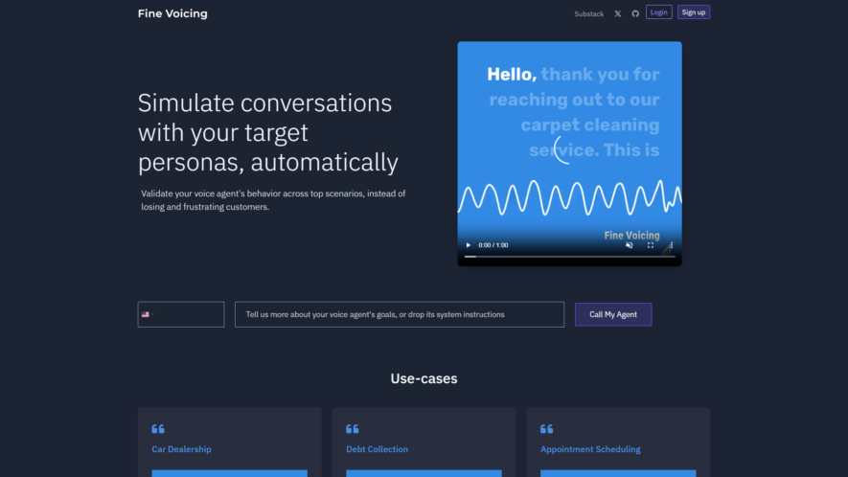Click the Sign up button
The height and width of the screenshot is (477, 848).
694,11
